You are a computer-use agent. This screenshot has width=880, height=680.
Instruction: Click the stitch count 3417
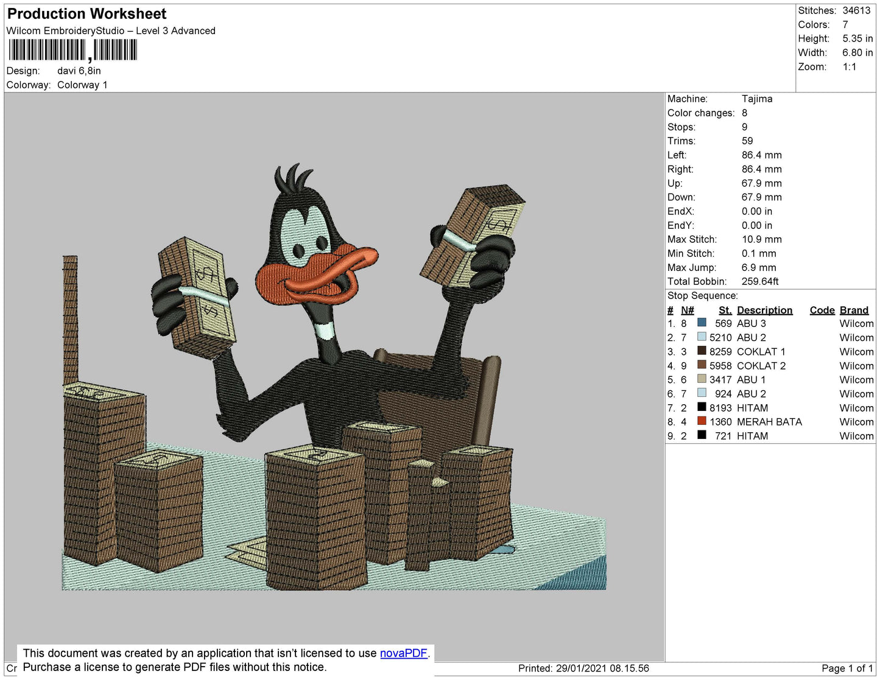tap(720, 380)
